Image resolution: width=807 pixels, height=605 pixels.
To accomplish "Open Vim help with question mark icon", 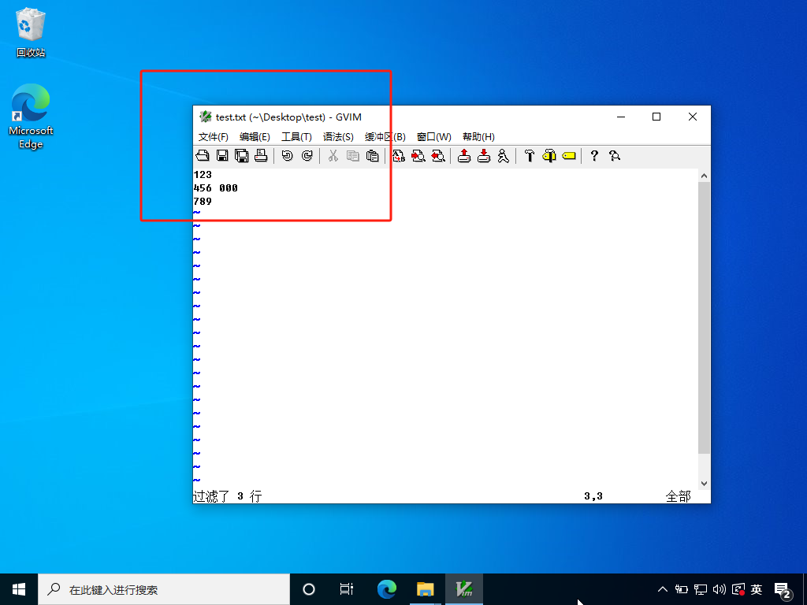I will [594, 156].
